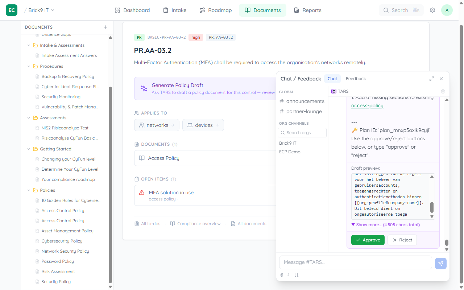The image size is (464, 290).
Task: Expand the chat panel to fullscreen
Action: tap(432, 79)
